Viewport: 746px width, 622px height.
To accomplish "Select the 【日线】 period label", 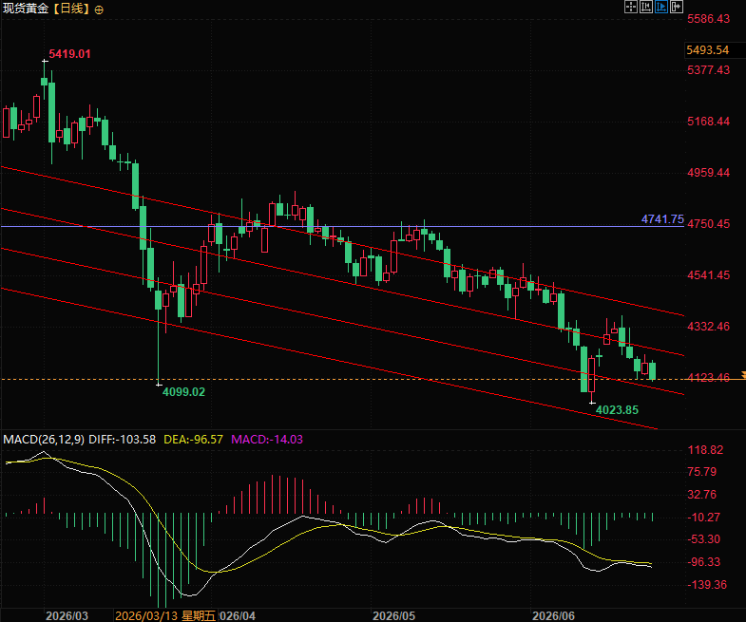I will tap(71, 9).
